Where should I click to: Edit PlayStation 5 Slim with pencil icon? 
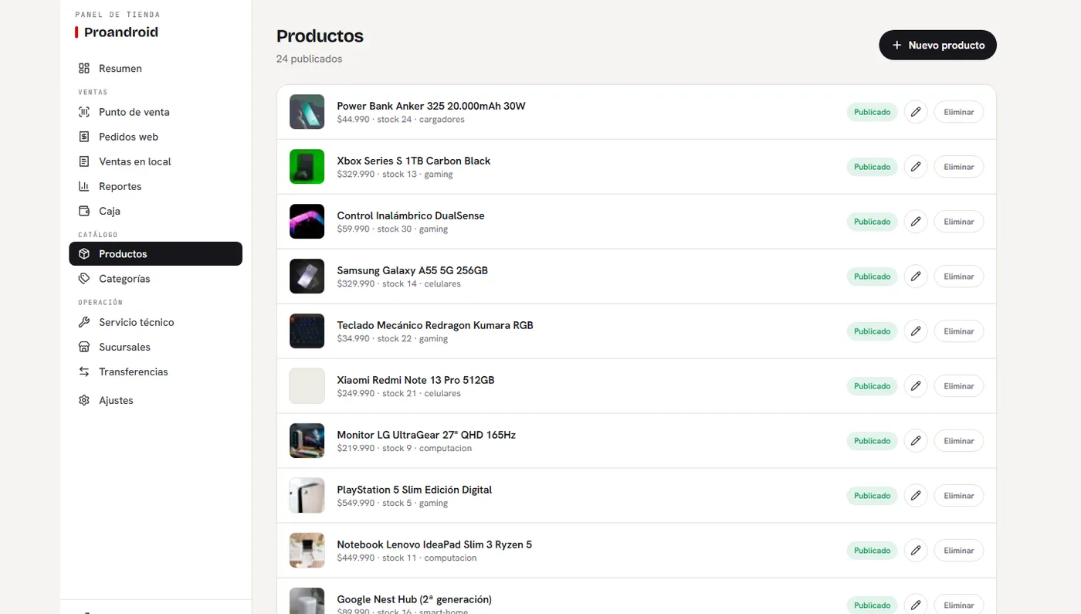pyautogui.click(x=916, y=496)
